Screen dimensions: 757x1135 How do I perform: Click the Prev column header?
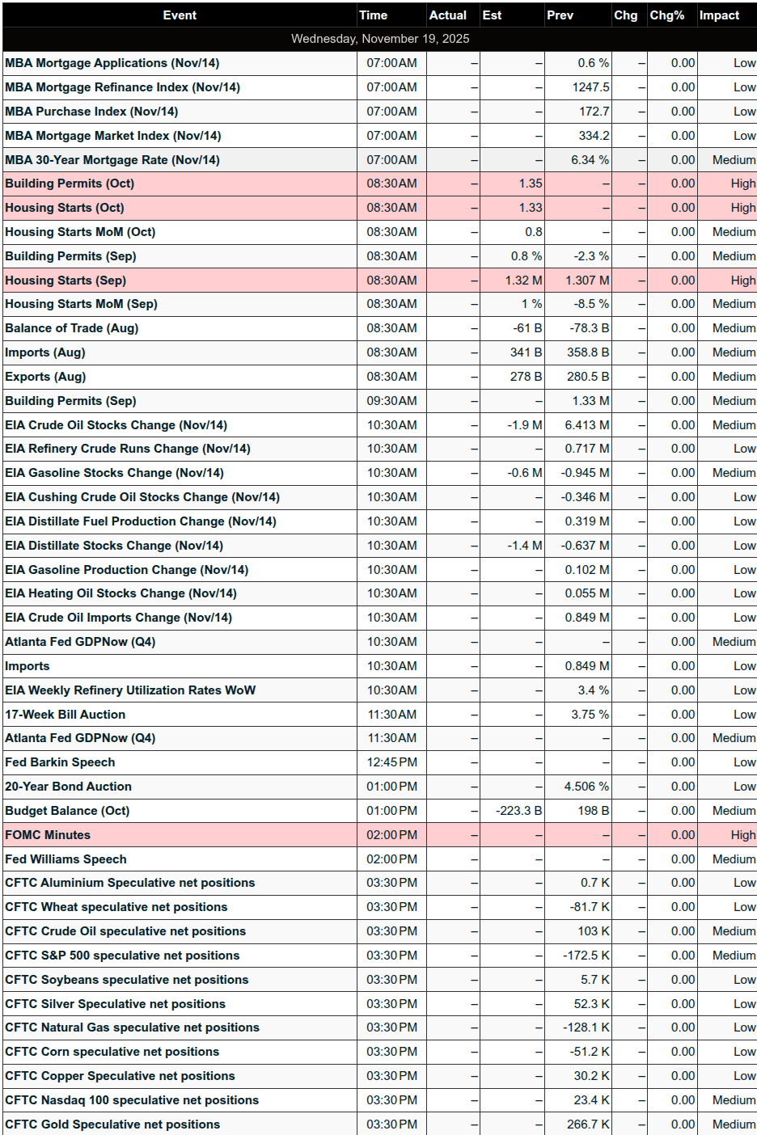(560, 15)
